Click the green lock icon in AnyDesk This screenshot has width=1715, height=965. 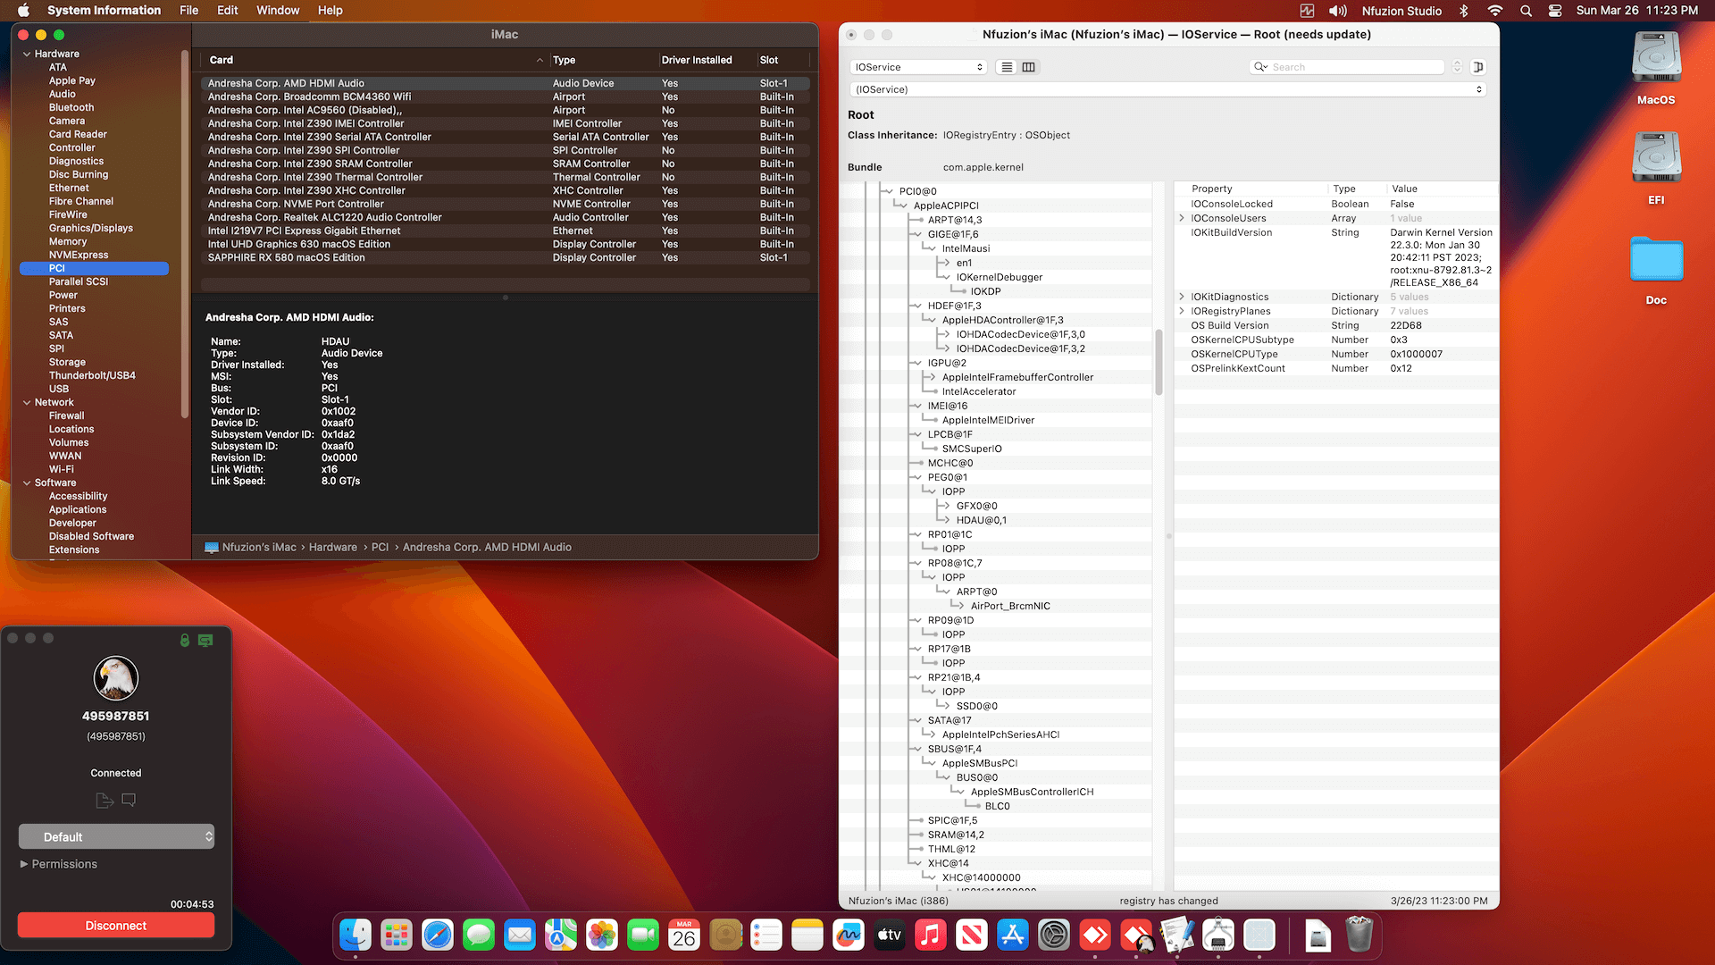(x=185, y=640)
